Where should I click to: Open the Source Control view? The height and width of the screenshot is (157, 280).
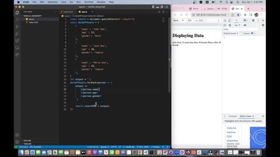(x=17, y=27)
